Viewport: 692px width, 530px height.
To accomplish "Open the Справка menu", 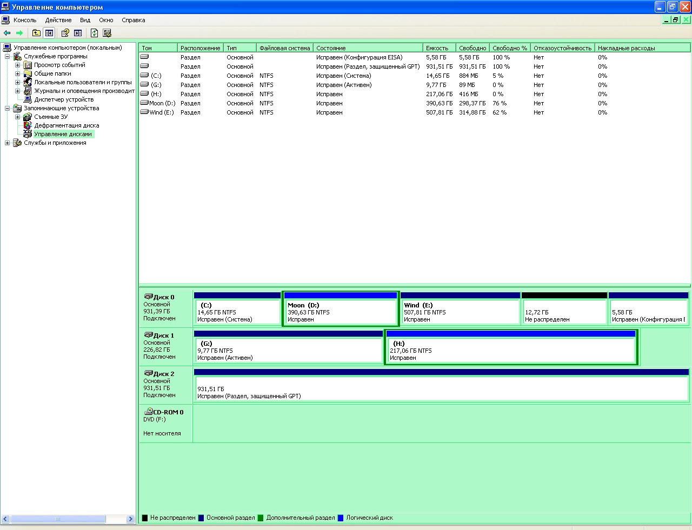I will click(133, 20).
